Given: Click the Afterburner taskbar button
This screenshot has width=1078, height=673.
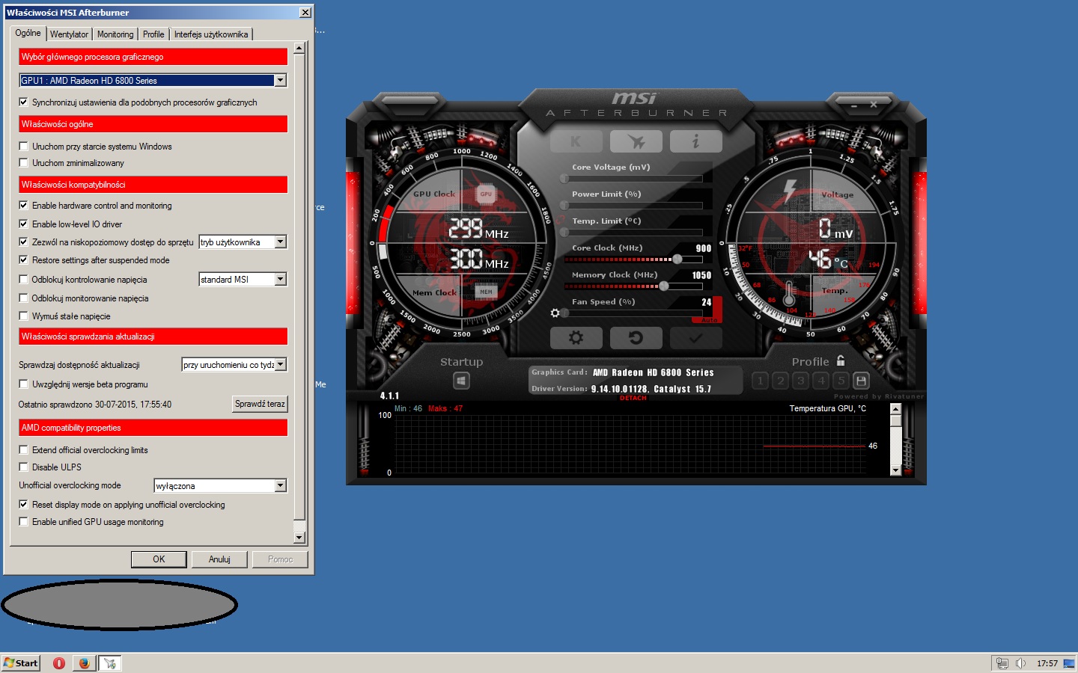Looking at the screenshot, I should point(110,663).
